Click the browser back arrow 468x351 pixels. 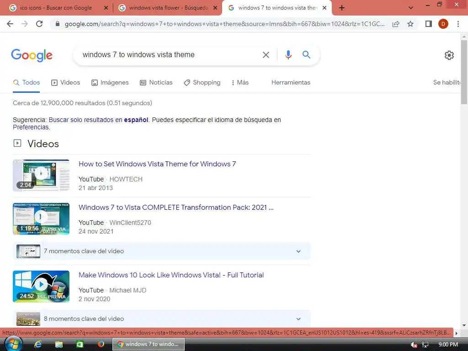pos(10,24)
